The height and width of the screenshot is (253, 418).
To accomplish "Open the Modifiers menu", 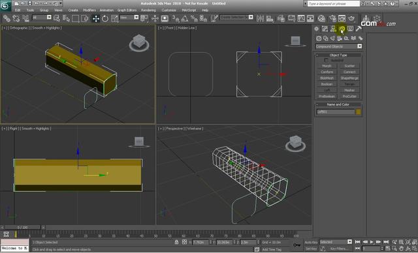I will tap(89, 10).
